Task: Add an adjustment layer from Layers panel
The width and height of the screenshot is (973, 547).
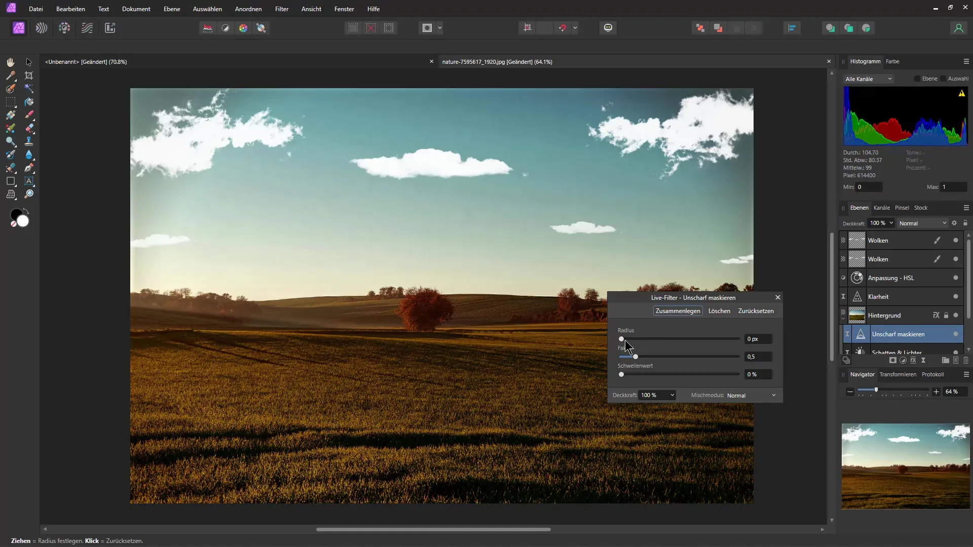Action: coord(903,361)
